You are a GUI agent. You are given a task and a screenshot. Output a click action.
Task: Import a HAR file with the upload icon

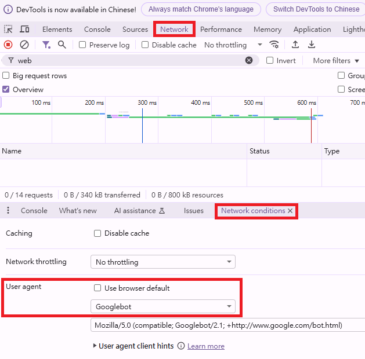295,45
